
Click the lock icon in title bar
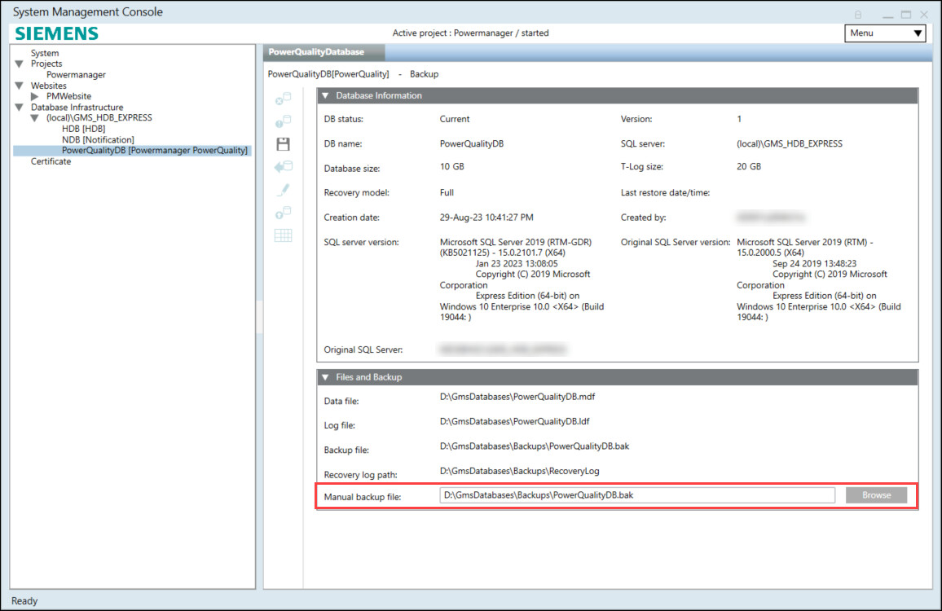[858, 15]
